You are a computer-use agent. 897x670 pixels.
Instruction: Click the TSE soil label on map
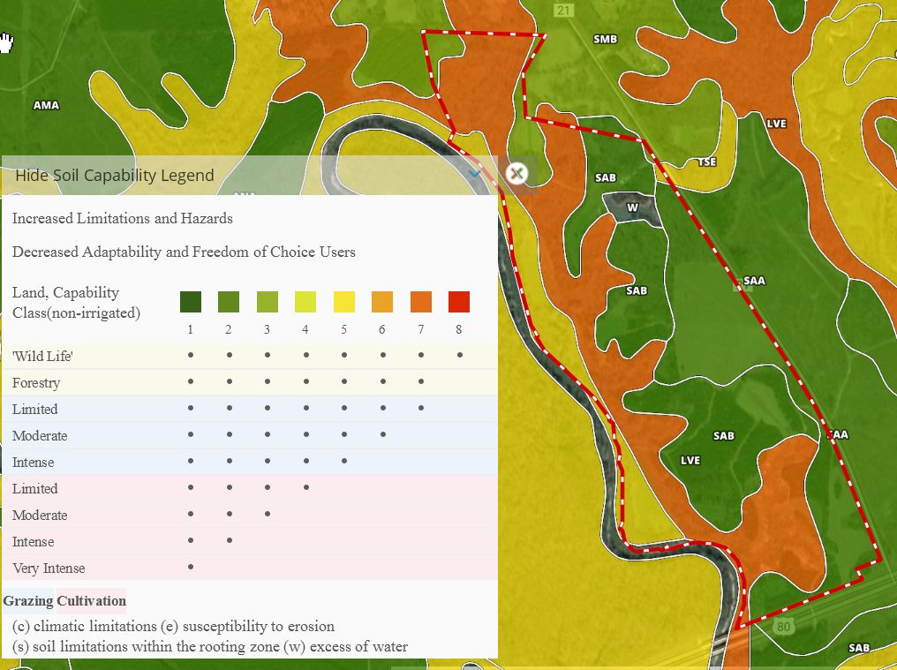(x=707, y=162)
